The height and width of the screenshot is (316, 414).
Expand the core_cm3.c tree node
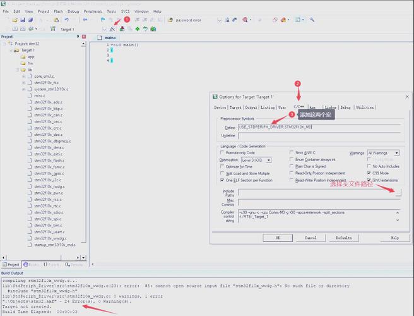point(24,76)
